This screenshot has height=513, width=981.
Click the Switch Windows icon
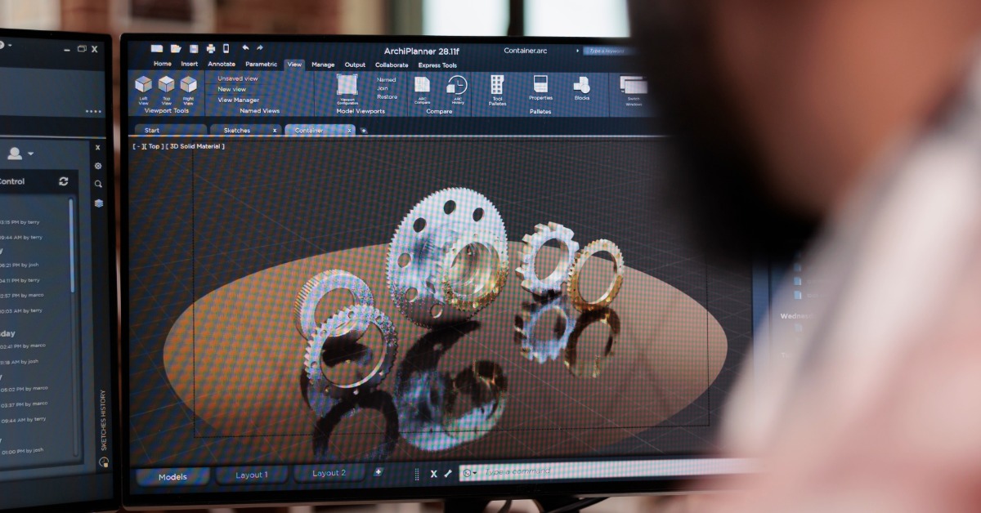tap(634, 85)
